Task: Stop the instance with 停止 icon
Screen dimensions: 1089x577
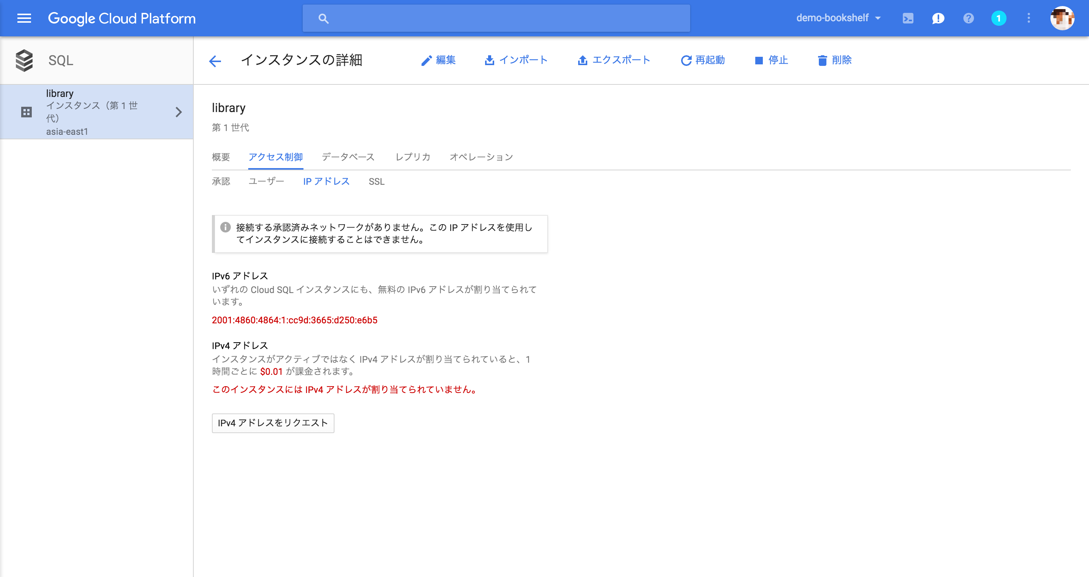Action: click(x=759, y=60)
